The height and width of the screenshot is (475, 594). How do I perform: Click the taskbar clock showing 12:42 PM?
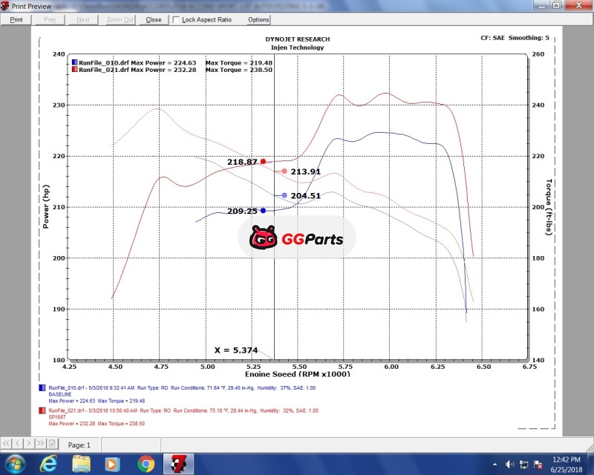566,464
